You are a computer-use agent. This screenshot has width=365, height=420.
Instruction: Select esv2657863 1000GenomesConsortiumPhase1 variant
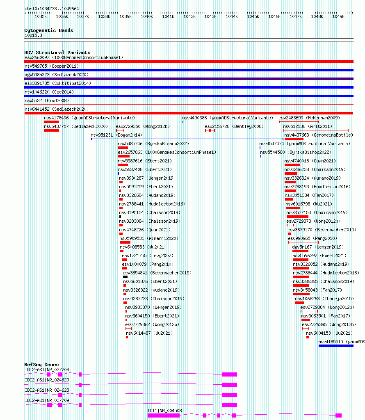tap(167, 152)
